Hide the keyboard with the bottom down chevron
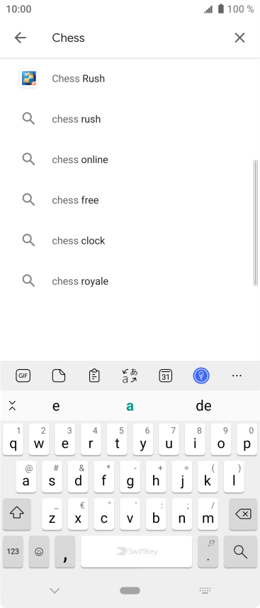 pos(55,590)
